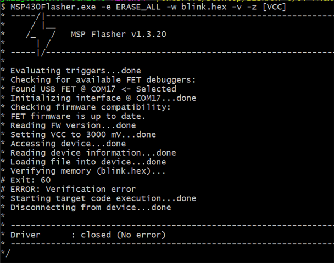Click the MSP430Flasher.exe command text
Screen dimensions: 334x263
(53, 7)
